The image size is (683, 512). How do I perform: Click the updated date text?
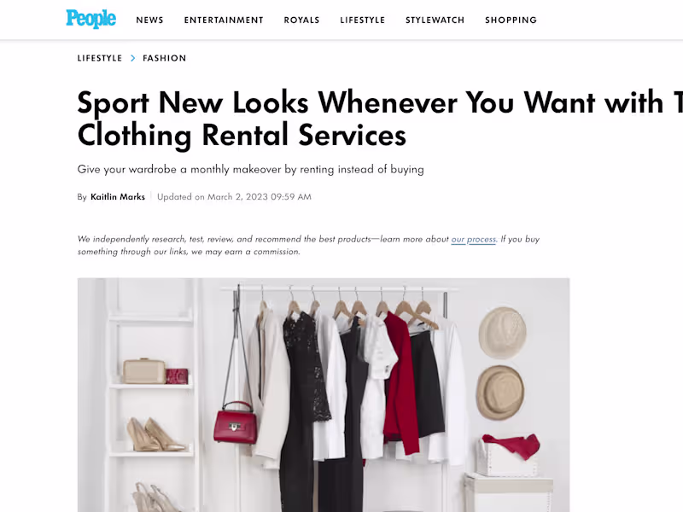pyautogui.click(x=234, y=197)
